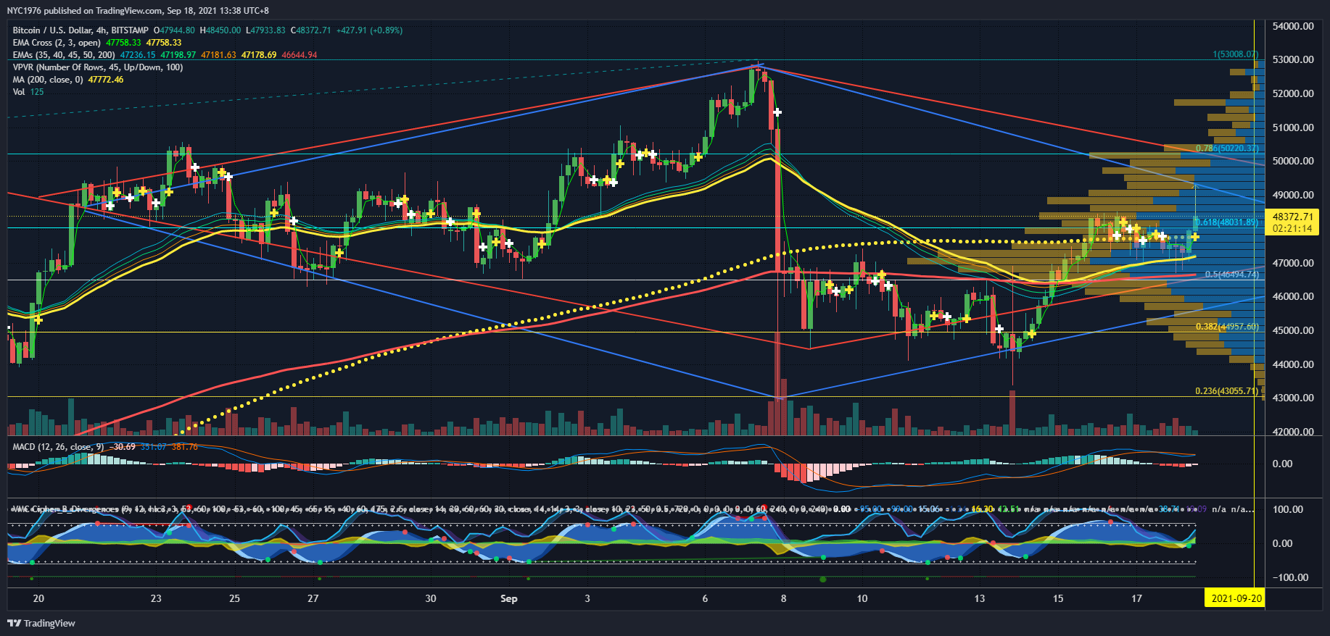
Task: Click the +427.91 (+0.89%) change value
Action: click(369, 30)
